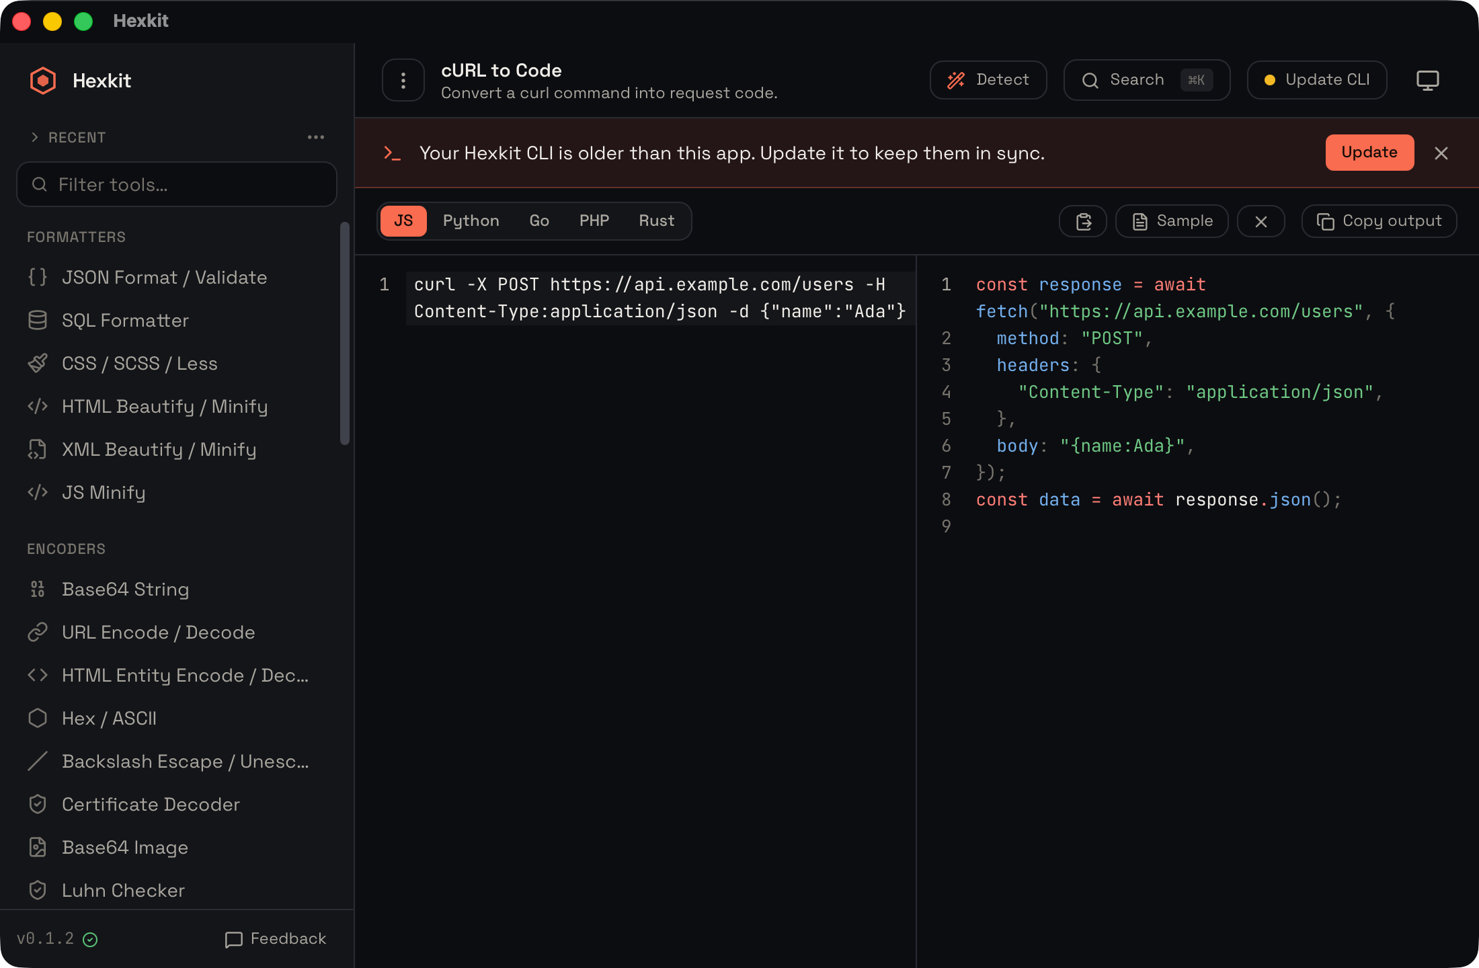The height and width of the screenshot is (968, 1479).
Task: Open the Search field with ⌘K
Action: [1147, 80]
